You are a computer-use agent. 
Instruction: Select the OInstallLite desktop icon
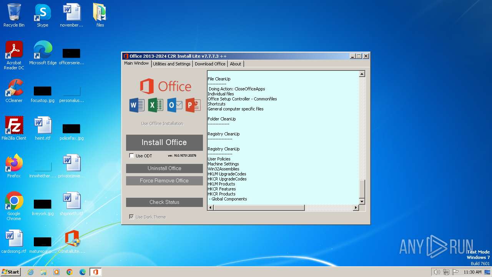pyautogui.click(x=71, y=242)
